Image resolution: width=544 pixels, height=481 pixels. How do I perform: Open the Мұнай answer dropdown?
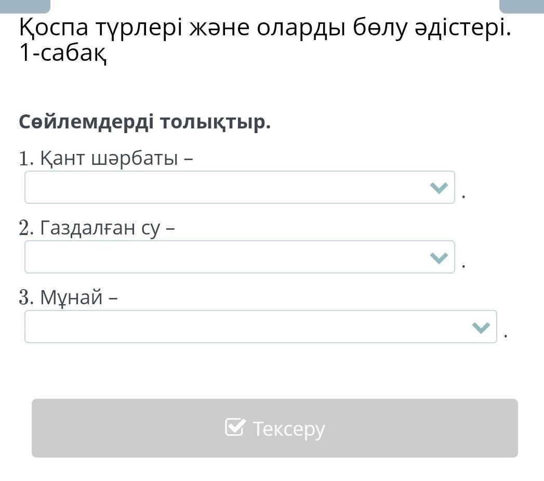click(260, 327)
